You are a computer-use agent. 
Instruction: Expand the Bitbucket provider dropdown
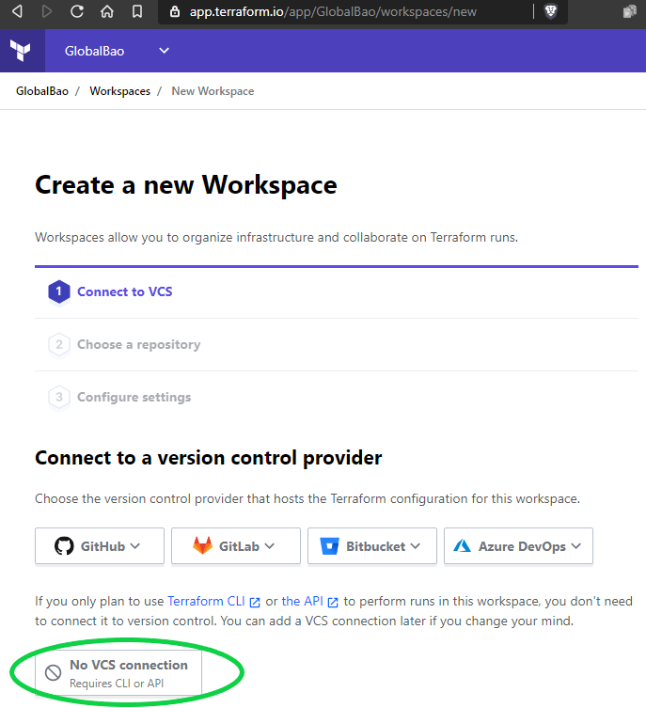[372, 546]
